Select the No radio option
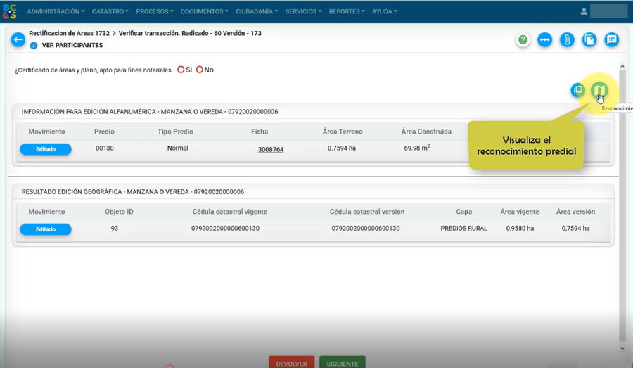The height and width of the screenshot is (368, 633). (200, 70)
